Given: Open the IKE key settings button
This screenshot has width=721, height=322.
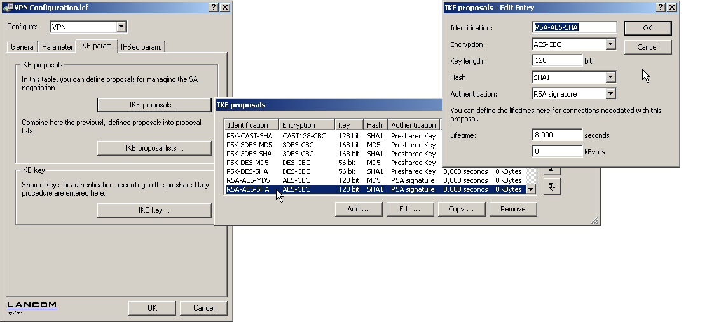Looking at the screenshot, I should [x=154, y=210].
